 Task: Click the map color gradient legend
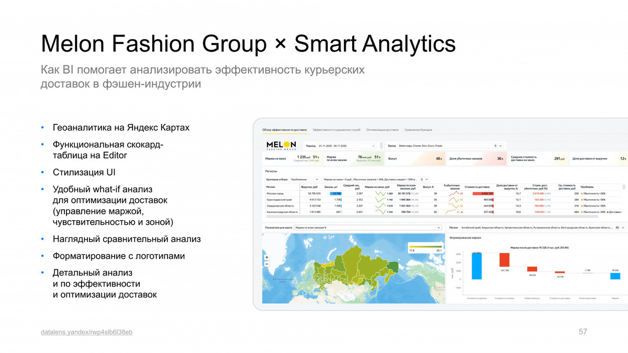coord(426,247)
